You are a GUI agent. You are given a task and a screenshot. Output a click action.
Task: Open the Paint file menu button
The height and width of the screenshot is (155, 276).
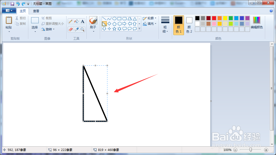[x=9, y=11]
